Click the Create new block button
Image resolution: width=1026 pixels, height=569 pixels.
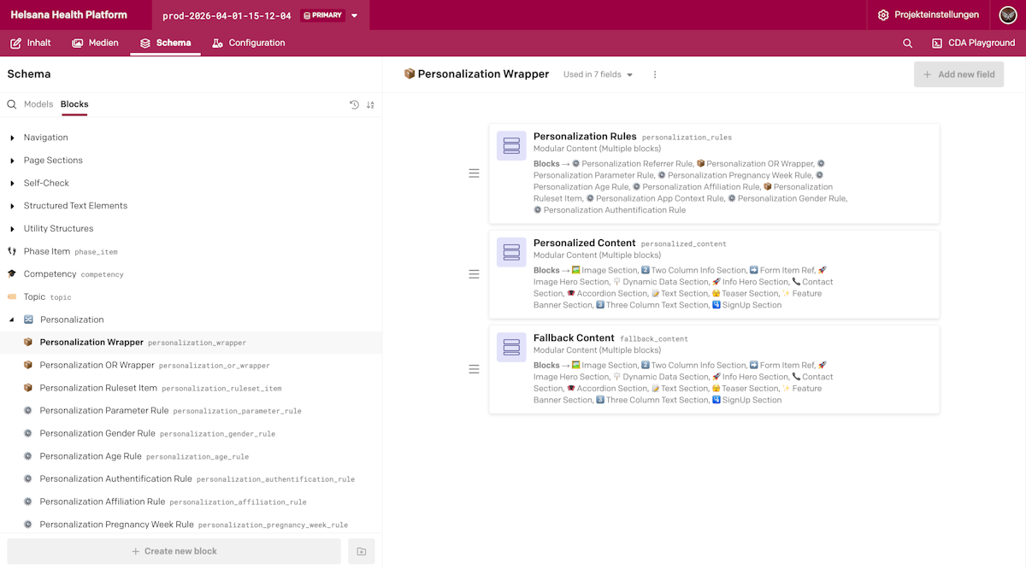pyautogui.click(x=174, y=551)
